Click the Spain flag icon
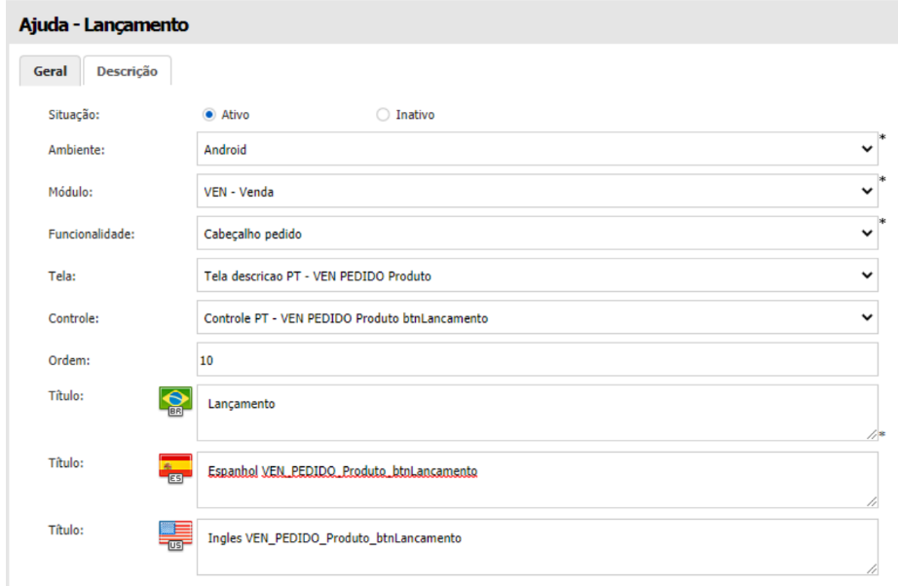The image size is (898, 586). click(x=174, y=468)
